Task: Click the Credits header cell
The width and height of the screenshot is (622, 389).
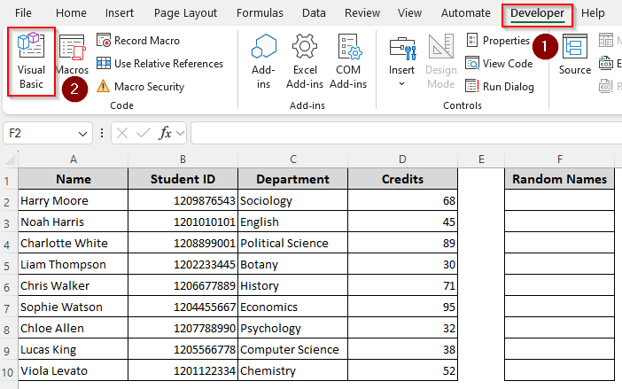Action: tap(402, 179)
